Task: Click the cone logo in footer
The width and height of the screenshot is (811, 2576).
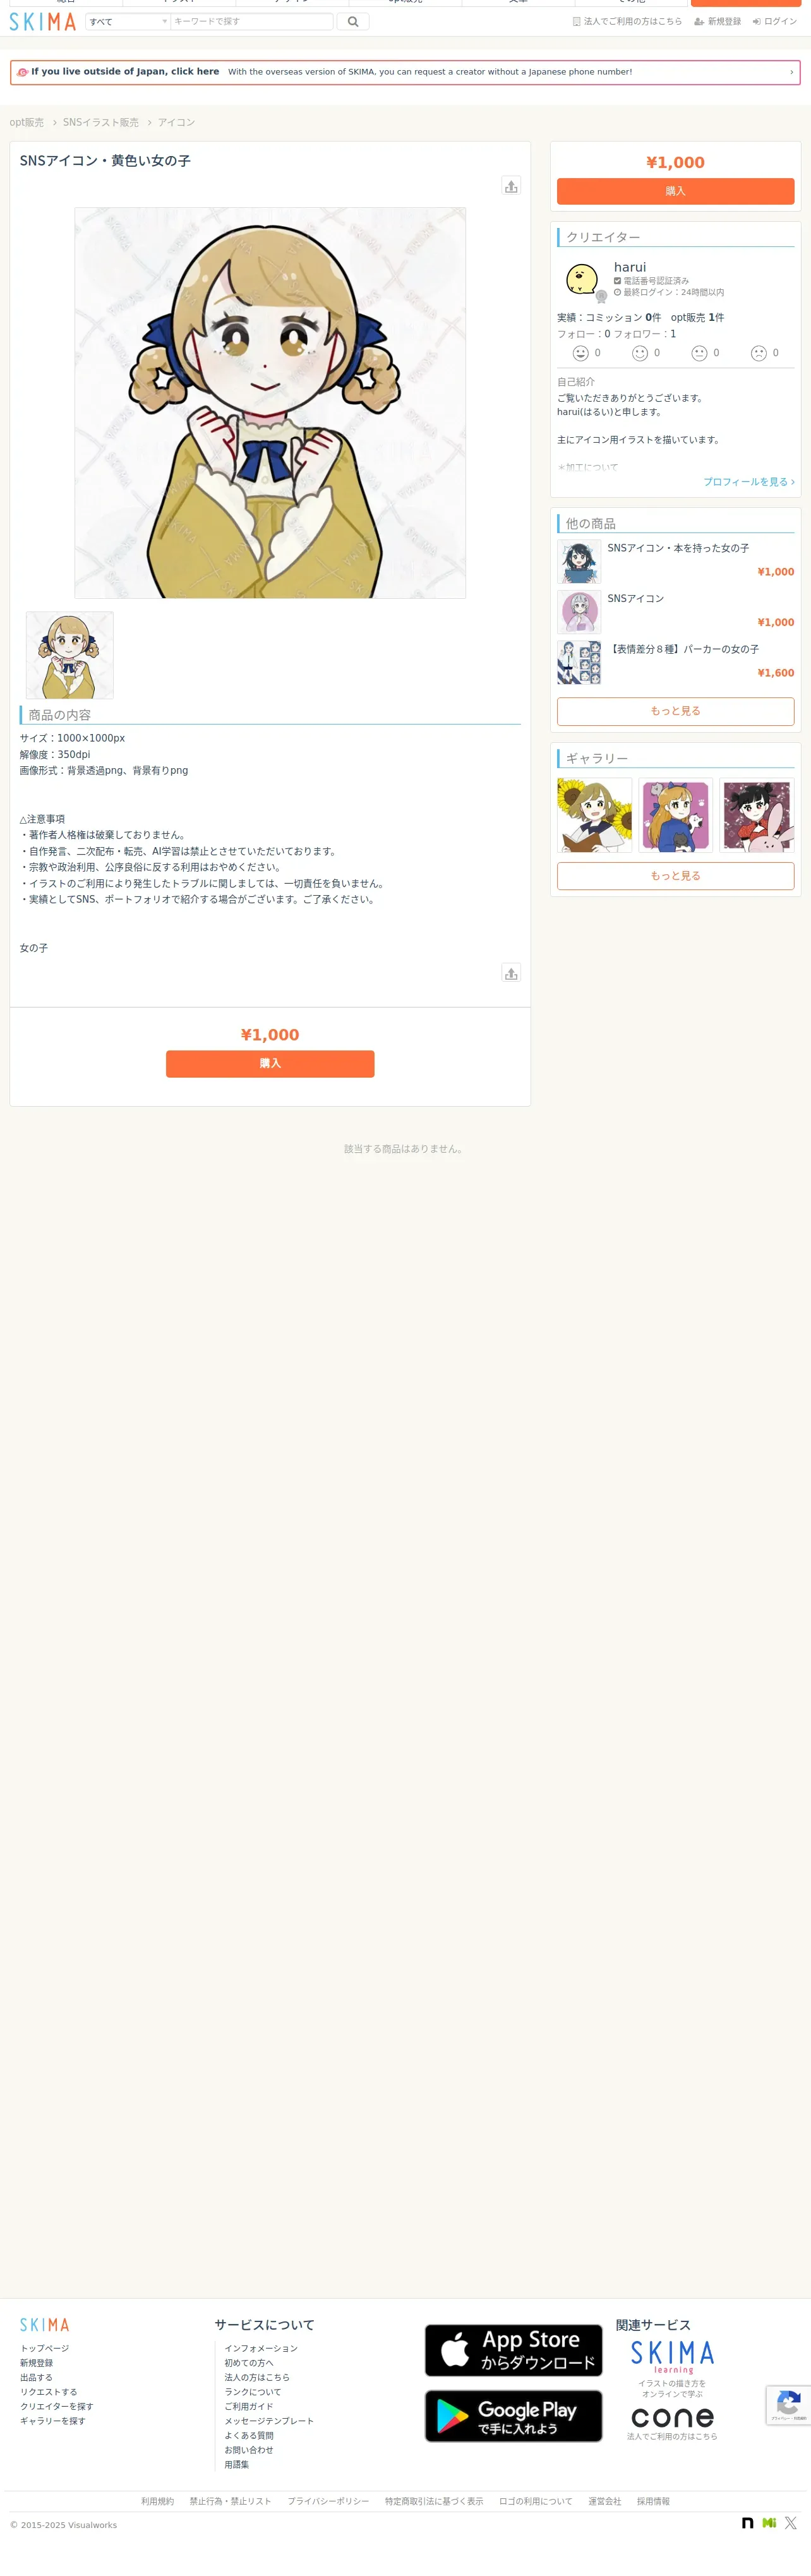Action: pos(672,2418)
